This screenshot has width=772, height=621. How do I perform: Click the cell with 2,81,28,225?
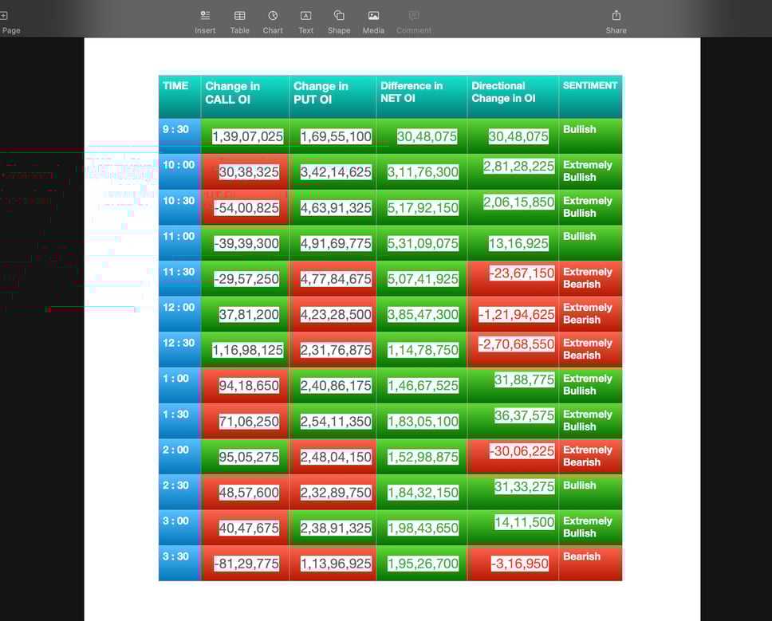513,171
